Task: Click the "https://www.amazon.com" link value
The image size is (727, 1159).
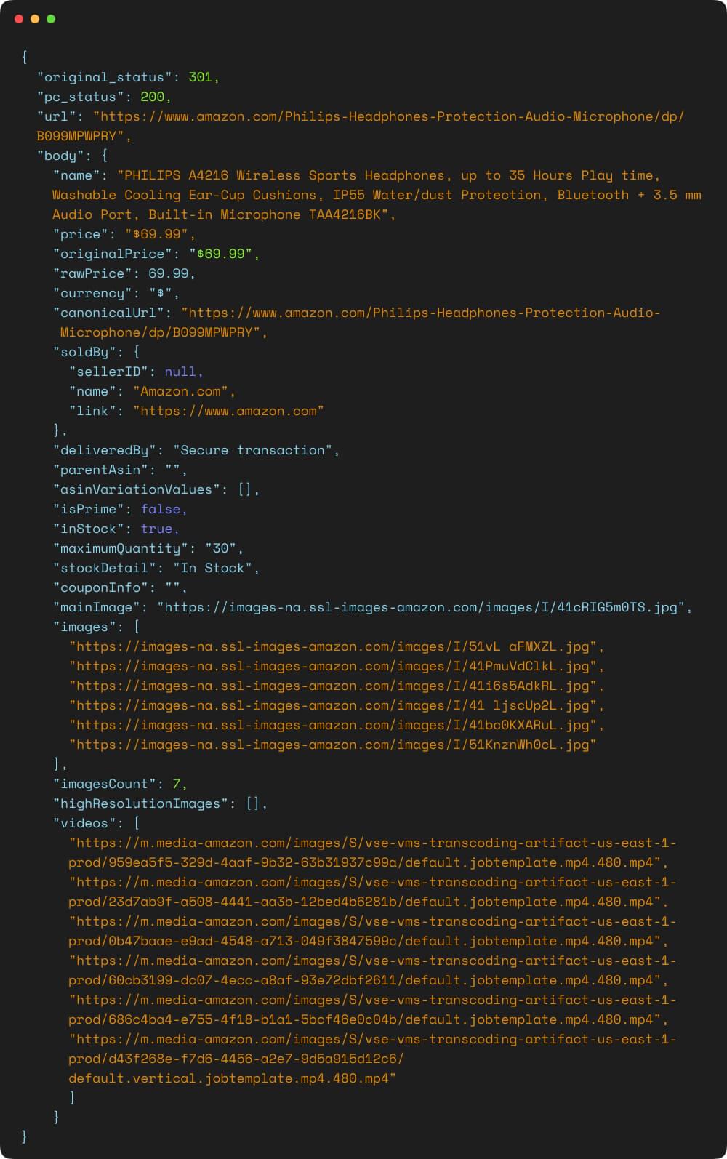Action: click(228, 411)
